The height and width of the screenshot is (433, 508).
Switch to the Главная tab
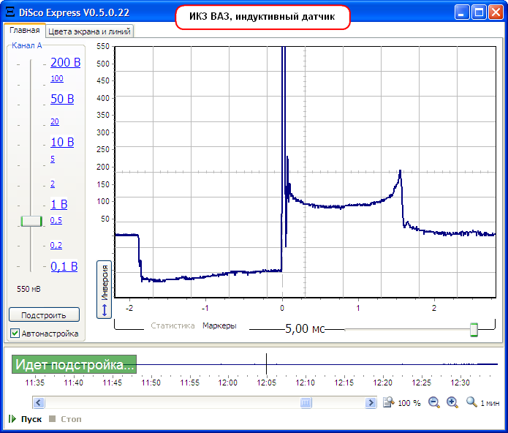(25, 31)
